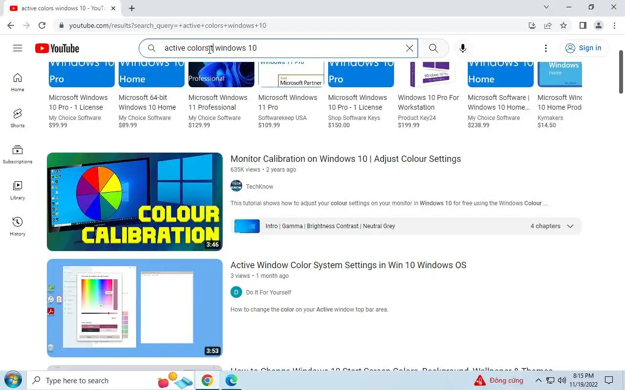Clear the search box with the X
The image size is (625, 390).
[x=410, y=48]
